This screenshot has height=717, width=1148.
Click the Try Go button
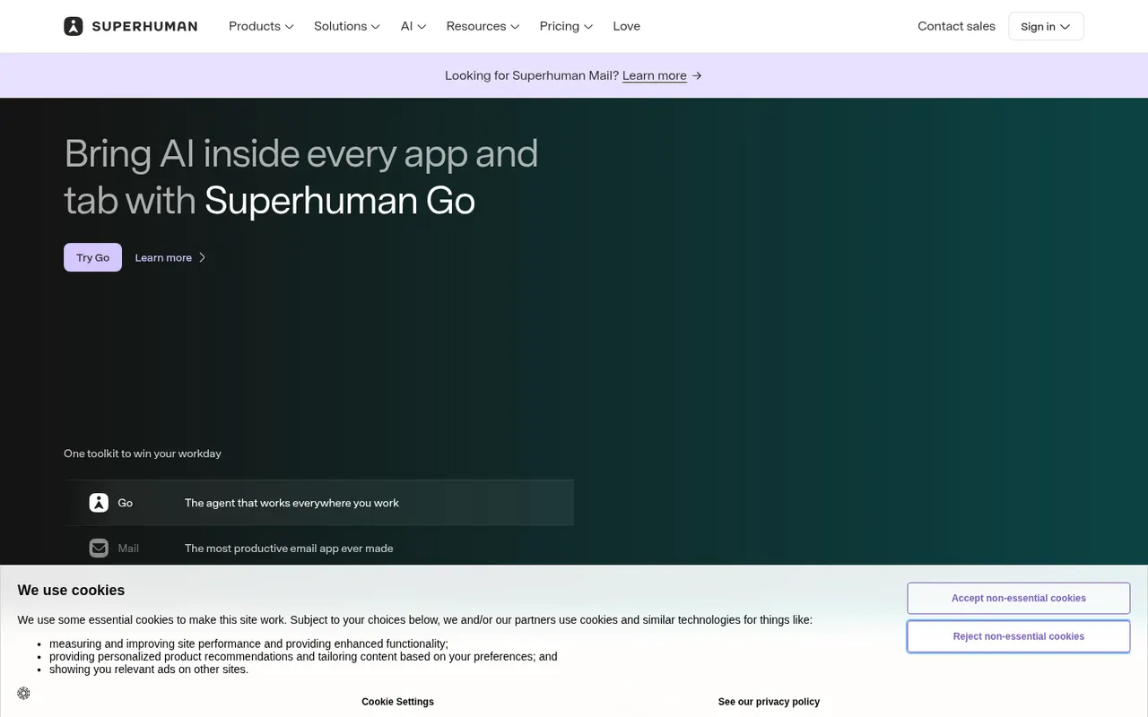92,257
